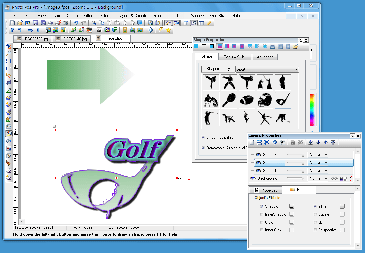The height and width of the screenshot is (253, 365).
Task: Delete layer using the blue X icon
Action: (267, 142)
